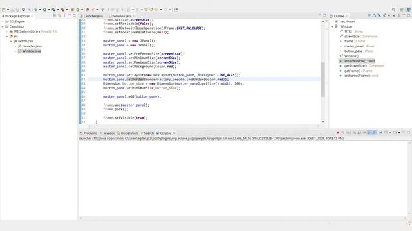Screen dimensions: 412x231
Task: Toggle Hide Fields in Outline toolbar
Action: coord(379,15)
